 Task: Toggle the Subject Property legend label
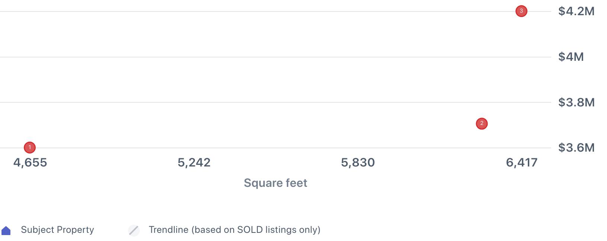(57, 230)
